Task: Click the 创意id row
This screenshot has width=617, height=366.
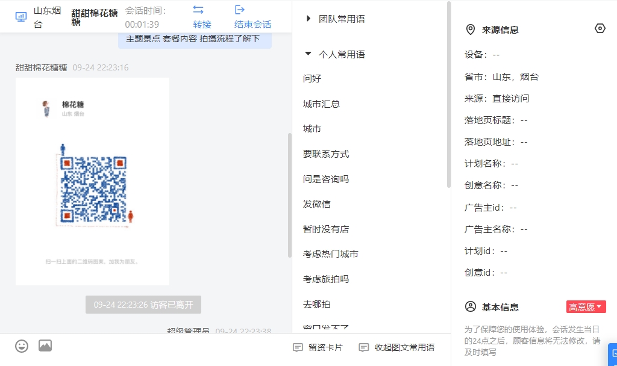Action: tap(486, 273)
